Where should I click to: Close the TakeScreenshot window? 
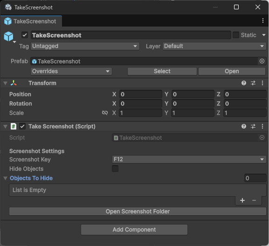(x=258, y=7)
